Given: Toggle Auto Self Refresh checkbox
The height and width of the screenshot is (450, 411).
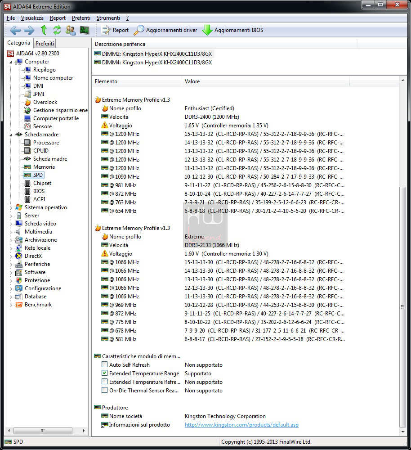Looking at the screenshot, I should point(104,364).
